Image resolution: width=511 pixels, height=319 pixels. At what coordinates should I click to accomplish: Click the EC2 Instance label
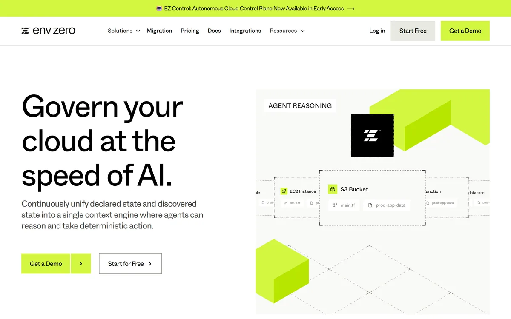coord(303,191)
